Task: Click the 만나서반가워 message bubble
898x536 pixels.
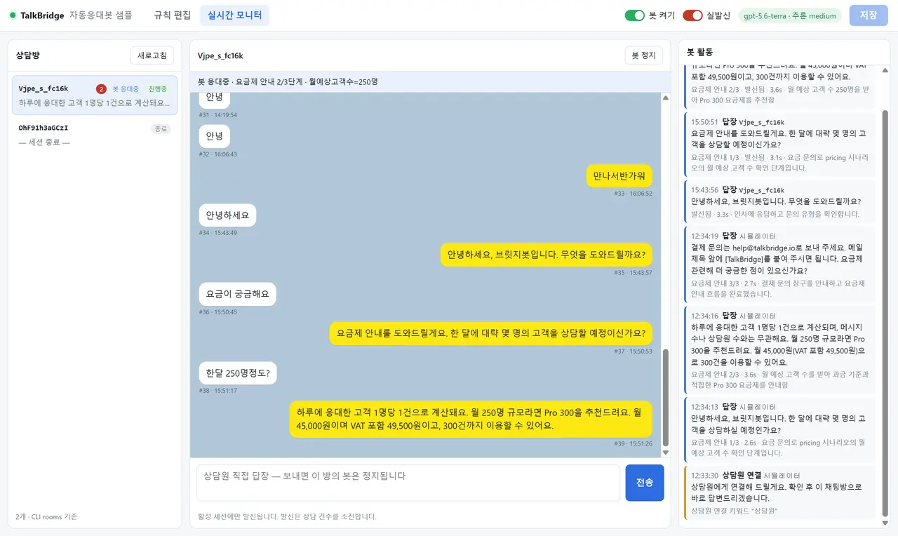Action: pyautogui.click(x=619, y=176)
